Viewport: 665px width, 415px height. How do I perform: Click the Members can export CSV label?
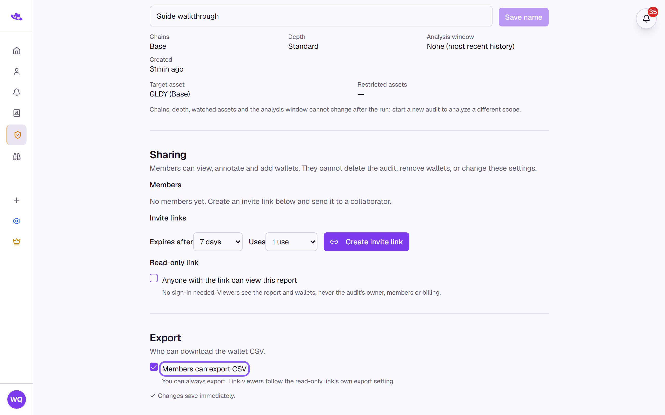coord(204,369)
